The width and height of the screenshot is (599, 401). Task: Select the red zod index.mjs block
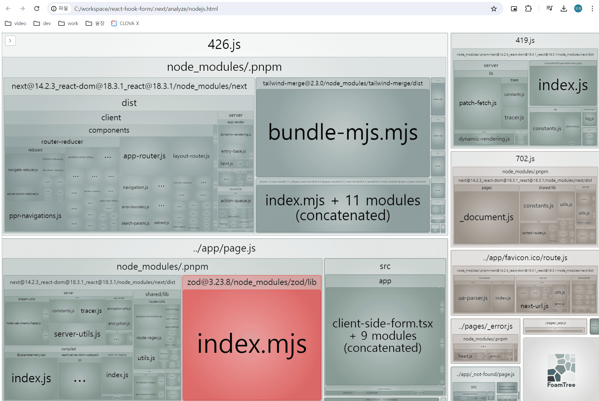251,343
